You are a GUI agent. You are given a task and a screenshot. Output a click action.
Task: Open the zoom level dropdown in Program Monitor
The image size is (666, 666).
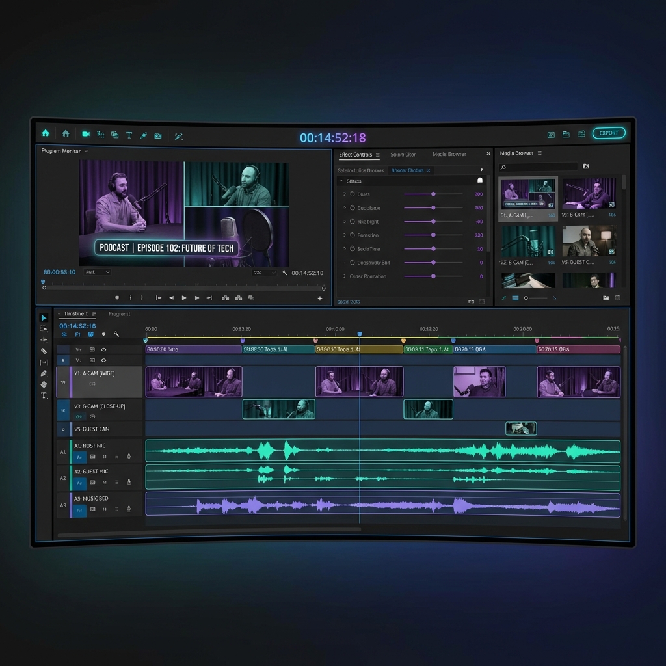tap(263, 273)
